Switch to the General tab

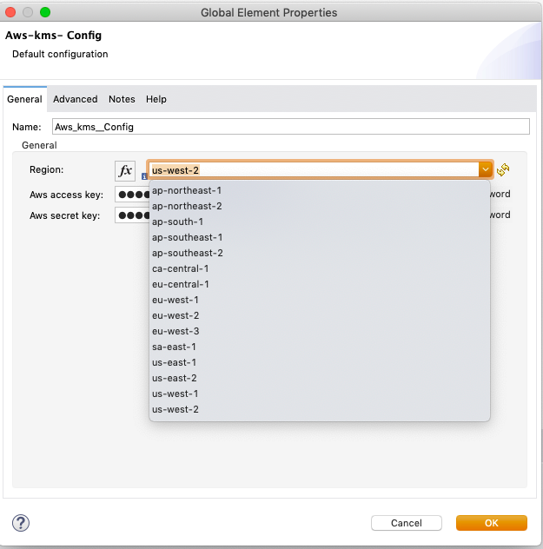pos(24,99)
